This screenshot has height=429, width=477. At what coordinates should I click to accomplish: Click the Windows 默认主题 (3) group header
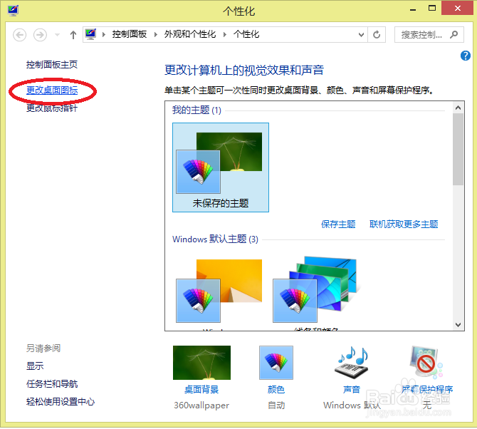pyautogui.click(x=216, y=239)
